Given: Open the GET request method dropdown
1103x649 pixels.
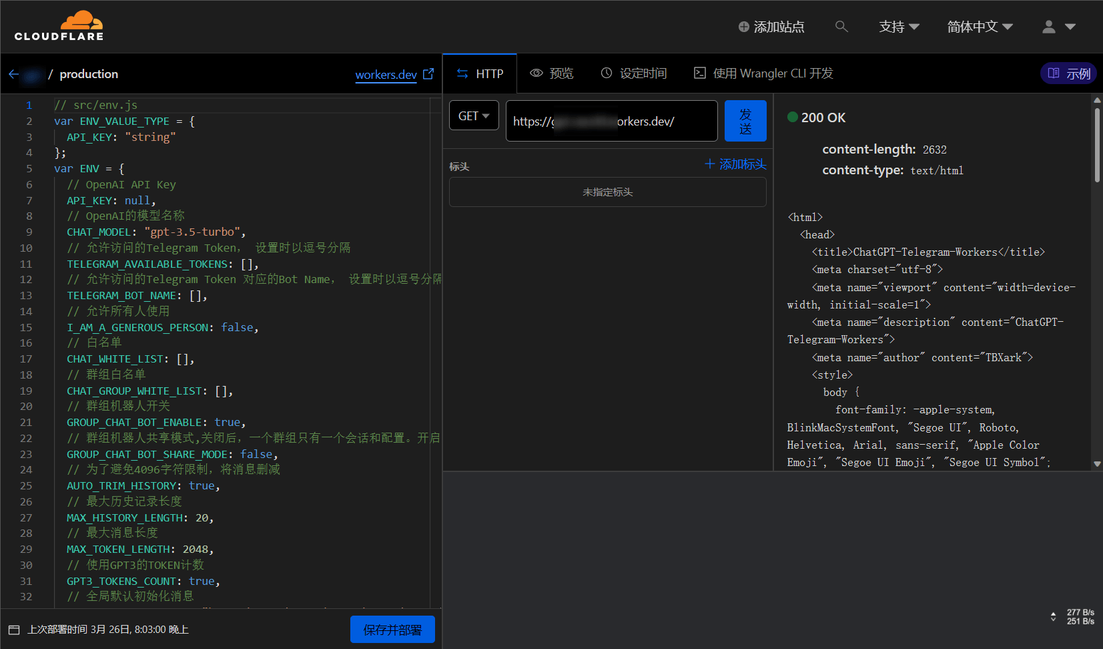Looking at the screenshot, I should coord(474,116).
